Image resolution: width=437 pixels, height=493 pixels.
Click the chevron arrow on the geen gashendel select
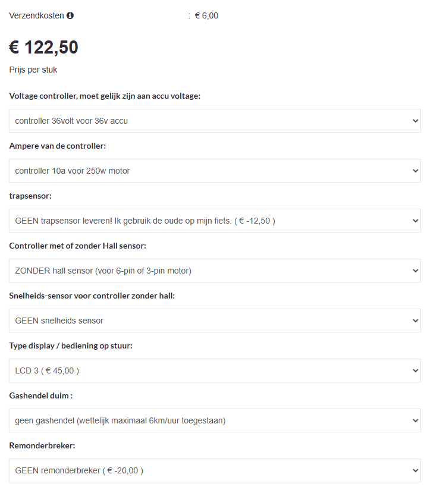click(415, 420)
